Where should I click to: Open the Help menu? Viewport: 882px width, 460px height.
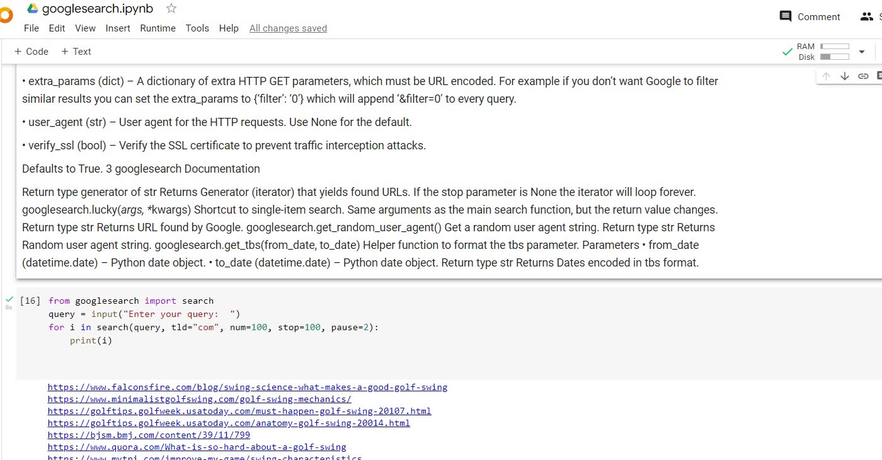229,28
